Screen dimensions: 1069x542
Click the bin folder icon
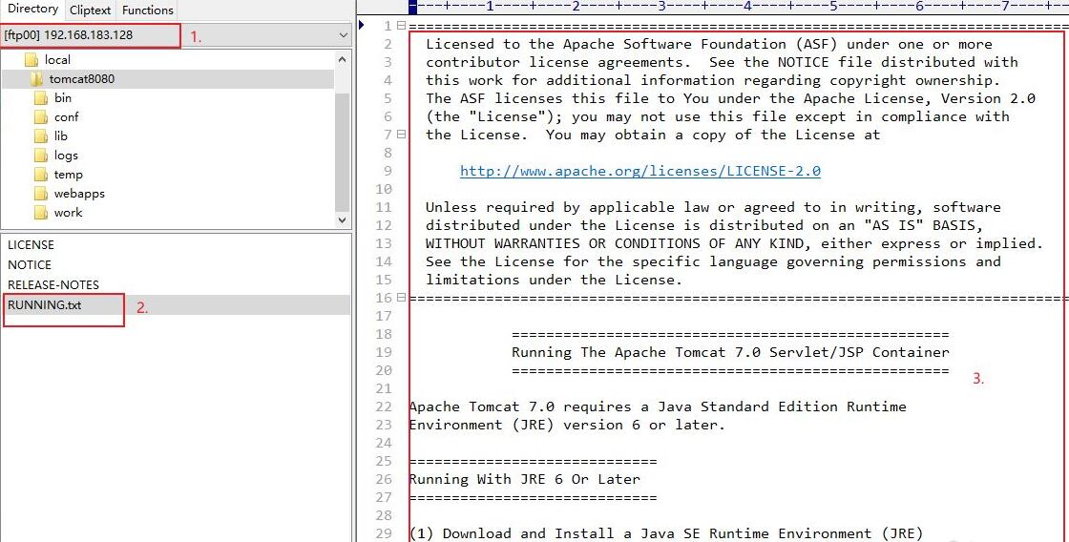[x=41, y=97]
